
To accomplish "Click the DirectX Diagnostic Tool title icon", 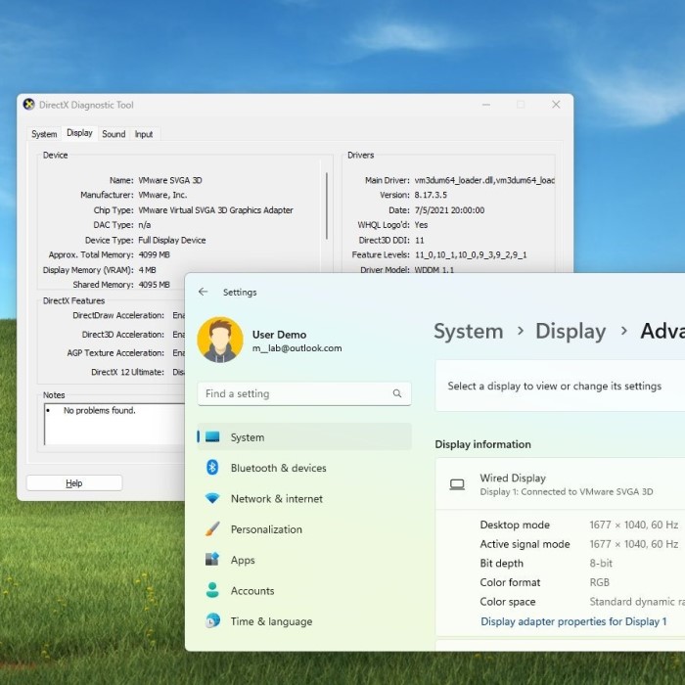I will coord(28,105).
